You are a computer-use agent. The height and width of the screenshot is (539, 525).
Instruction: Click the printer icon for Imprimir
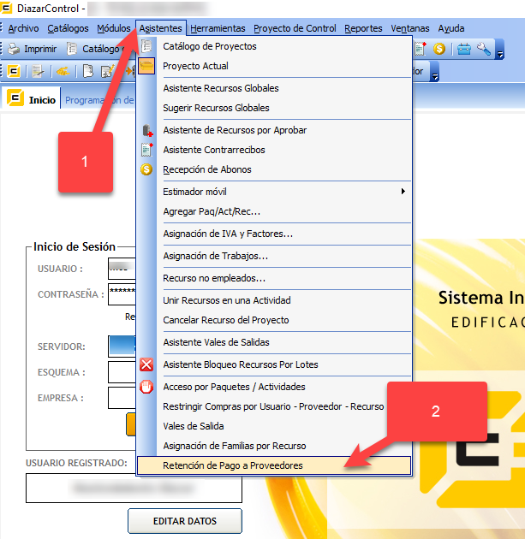[x=15, y=49]
